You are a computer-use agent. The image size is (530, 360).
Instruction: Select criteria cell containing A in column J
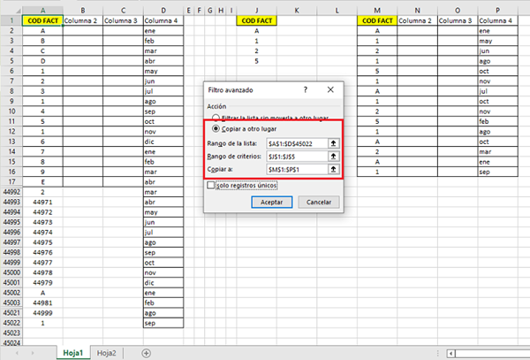[x=256, y=31]
